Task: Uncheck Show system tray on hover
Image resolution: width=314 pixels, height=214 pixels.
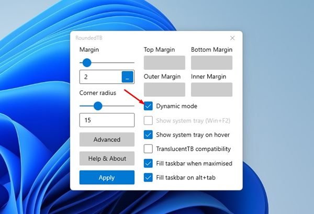Action: pos(148,134)
